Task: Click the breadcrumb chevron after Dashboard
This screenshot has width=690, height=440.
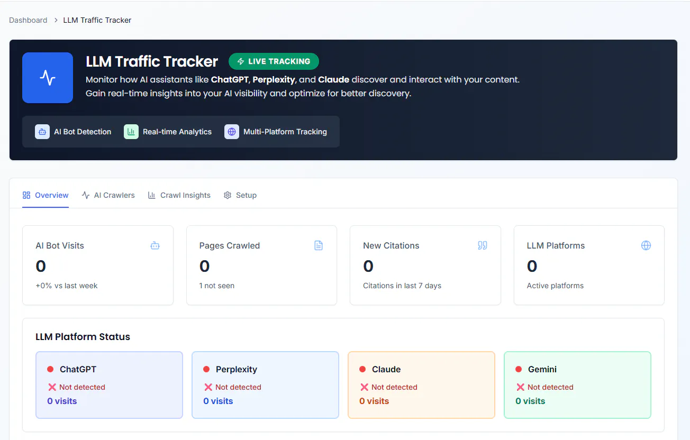Action: (x=55, y=20)
